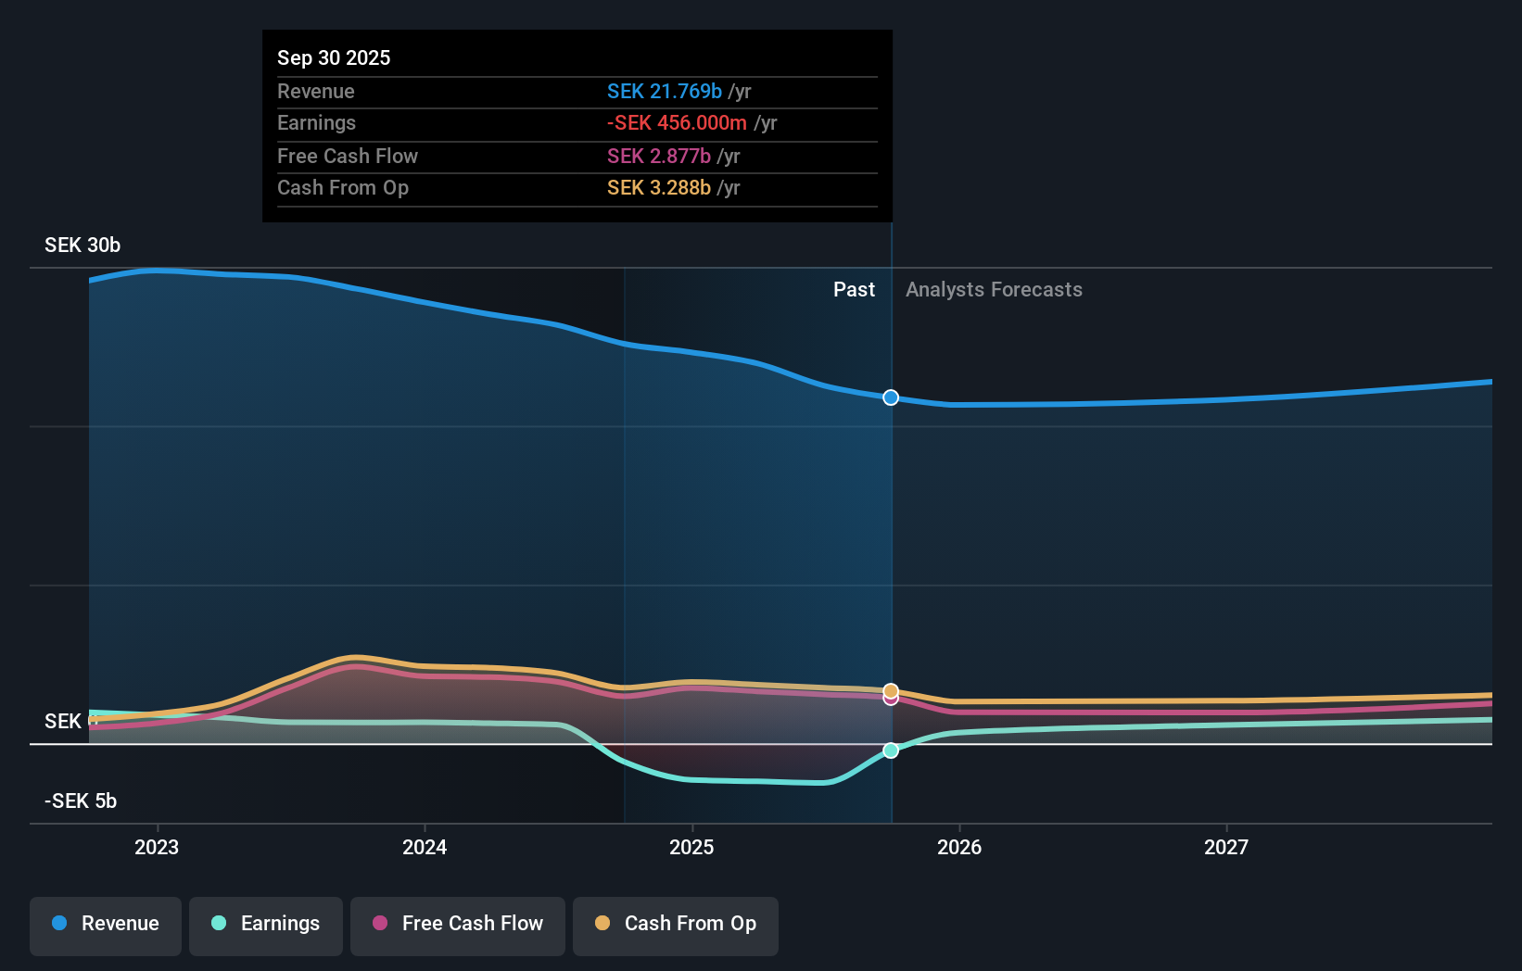Select the orange Cash From Op chart marker
Image resolution: width=1522 pixels, height=971 pixels.
click(891, 690)
